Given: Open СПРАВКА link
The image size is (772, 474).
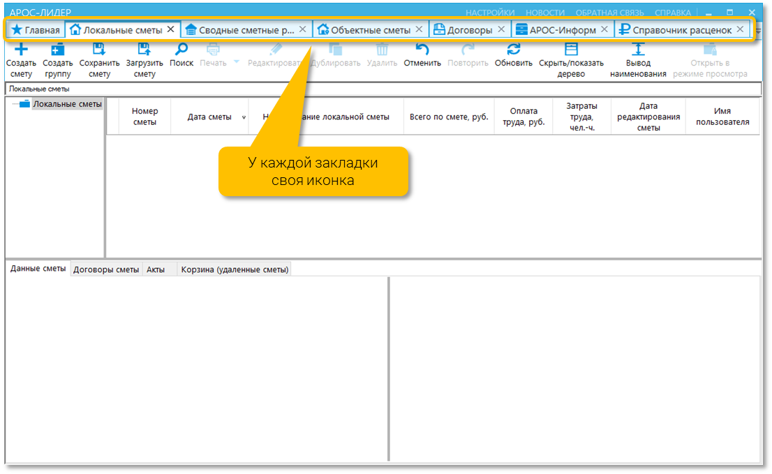Looking at the screenshot, I should tap(673, 13).
